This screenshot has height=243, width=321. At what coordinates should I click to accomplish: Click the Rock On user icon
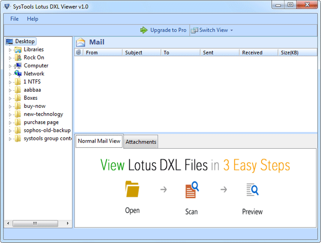pos(18,58)
